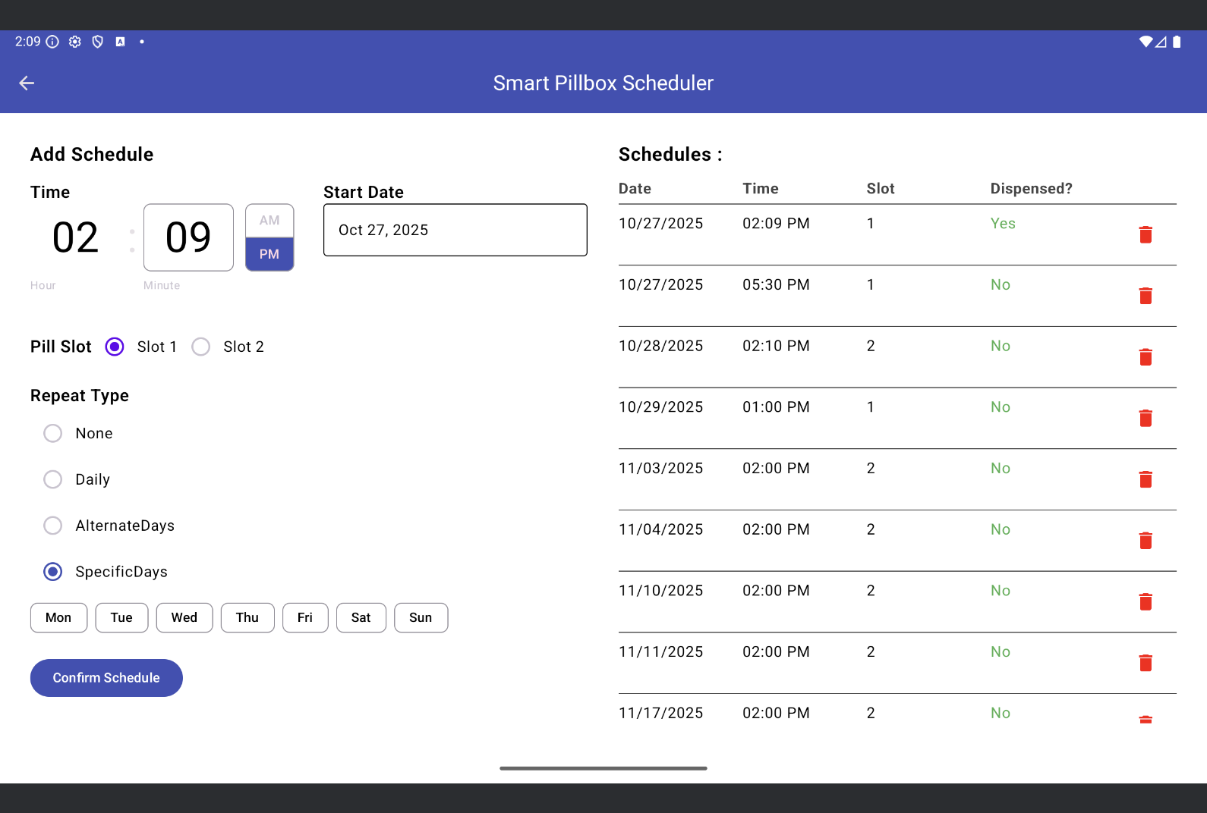Tap the battery icon
The image size is (1207, 813).
pos(1177,42)
